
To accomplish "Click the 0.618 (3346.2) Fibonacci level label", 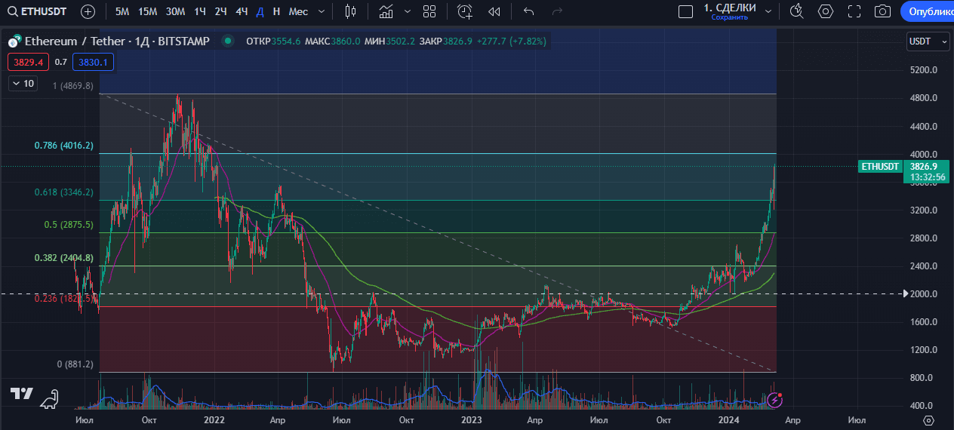I will click(64, 192).
